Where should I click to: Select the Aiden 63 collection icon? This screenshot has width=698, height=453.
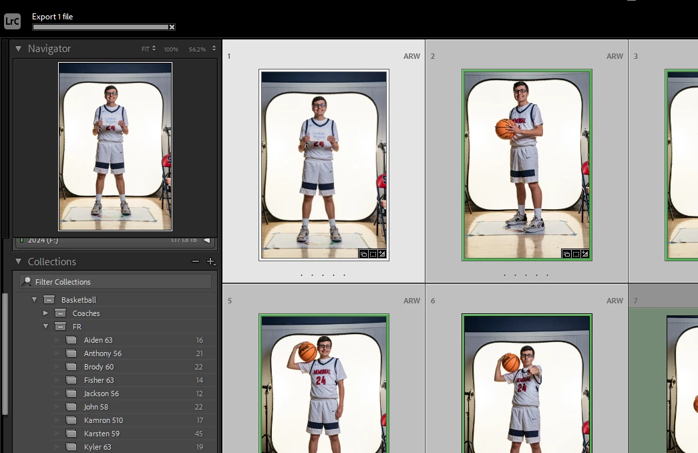(71, 340)
